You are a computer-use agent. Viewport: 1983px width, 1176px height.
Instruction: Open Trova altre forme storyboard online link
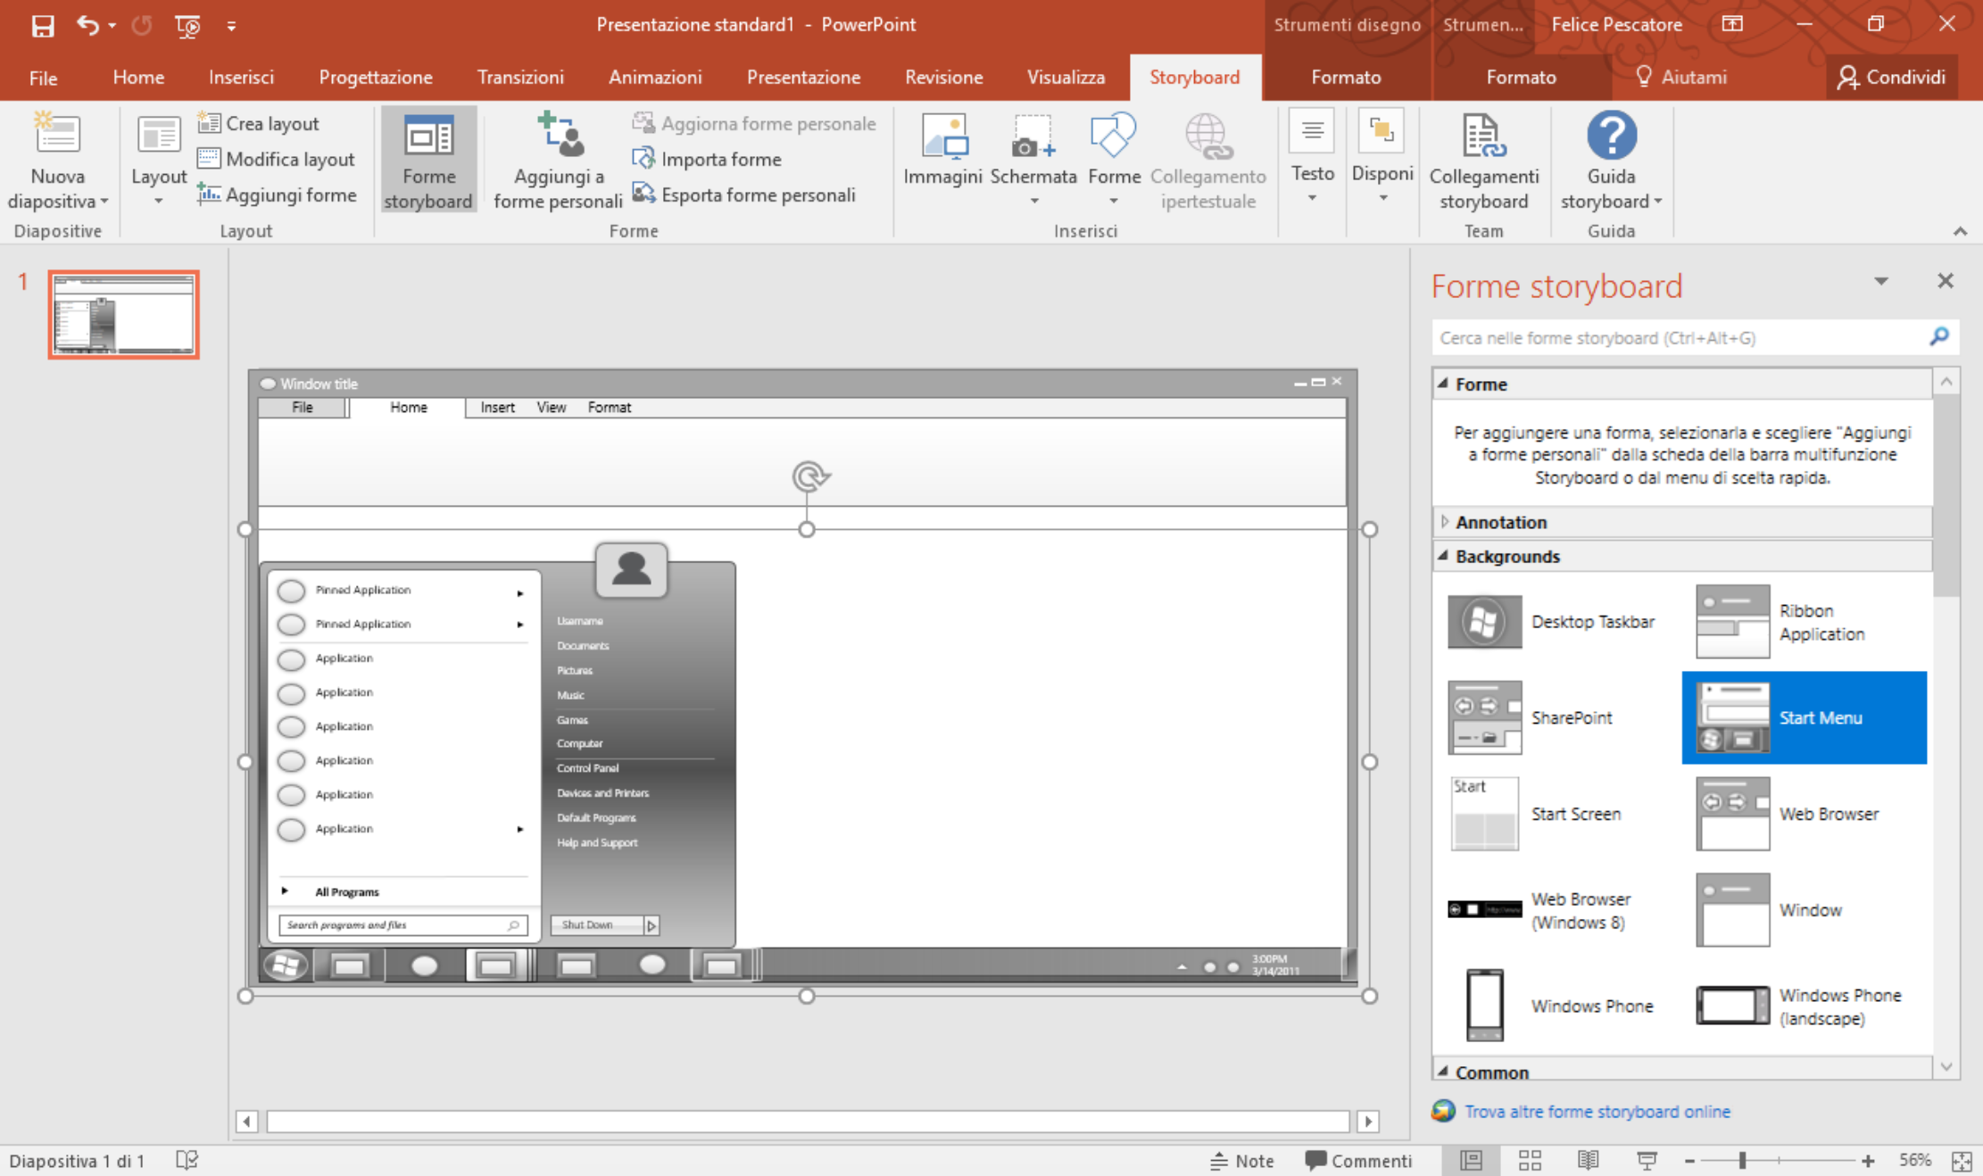pos(1597,1111)
